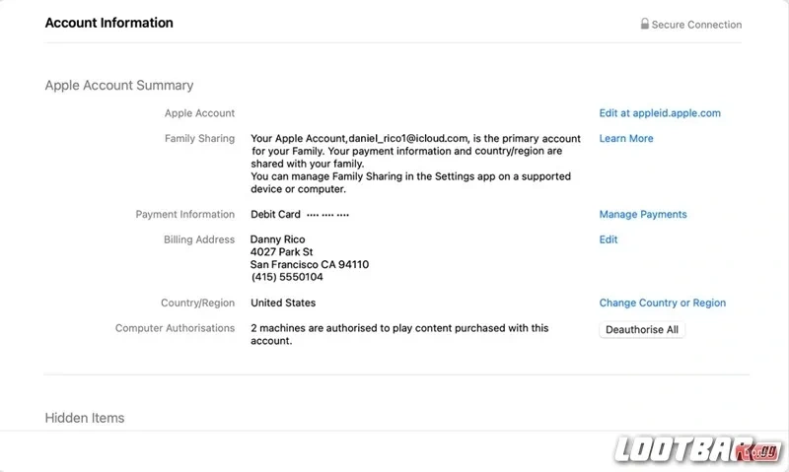Click the Family Sharing row label
789x472 pixels.
pyautogui.click(x=199, y=138)
